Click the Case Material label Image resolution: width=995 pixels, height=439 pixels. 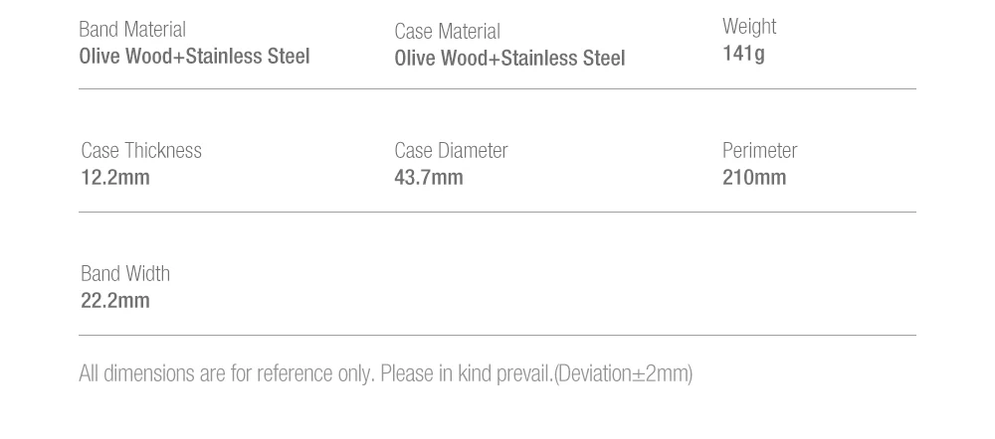(447, 32)
